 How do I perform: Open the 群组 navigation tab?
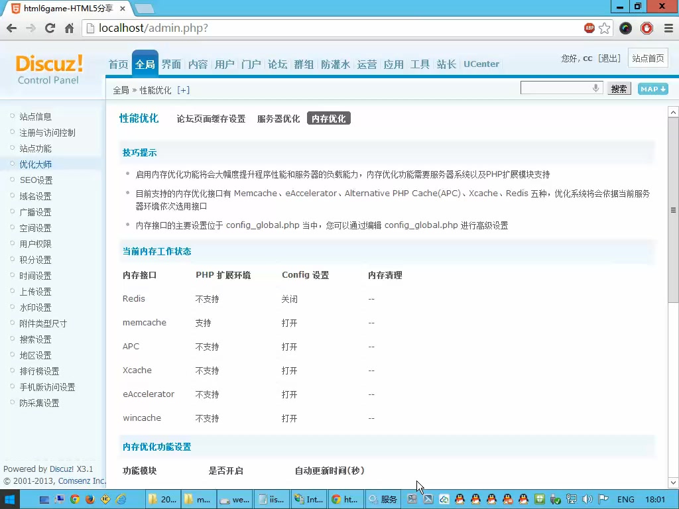(x=304, y=64)
